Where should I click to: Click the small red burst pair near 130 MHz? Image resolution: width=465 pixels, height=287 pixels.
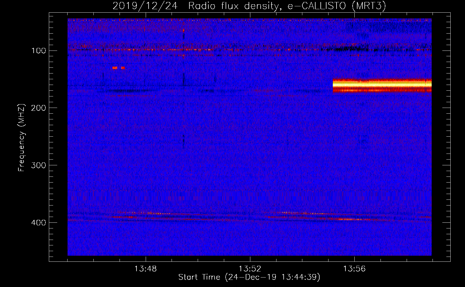click(119, 68)
